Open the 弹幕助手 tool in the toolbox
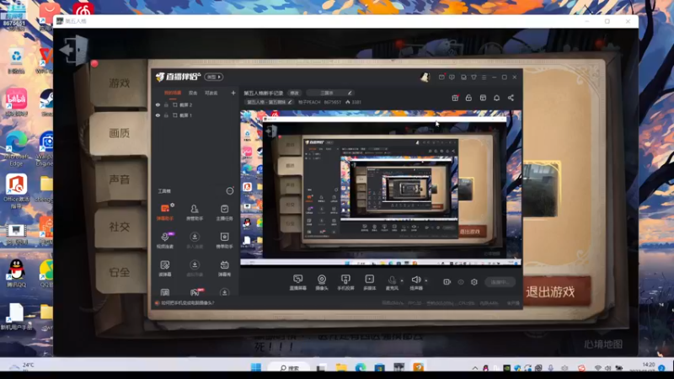The width and height of the screenshot is (674, 379). (165, 212)
